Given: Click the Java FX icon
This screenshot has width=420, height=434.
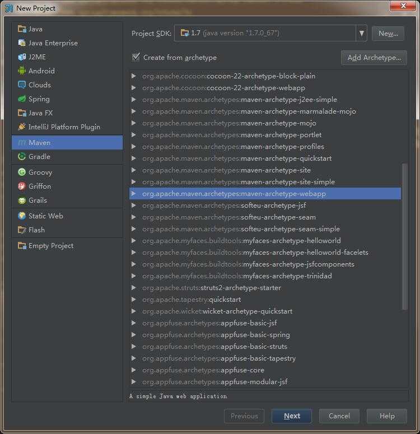Looking at the screenshot, I should (x=22, y=113).
